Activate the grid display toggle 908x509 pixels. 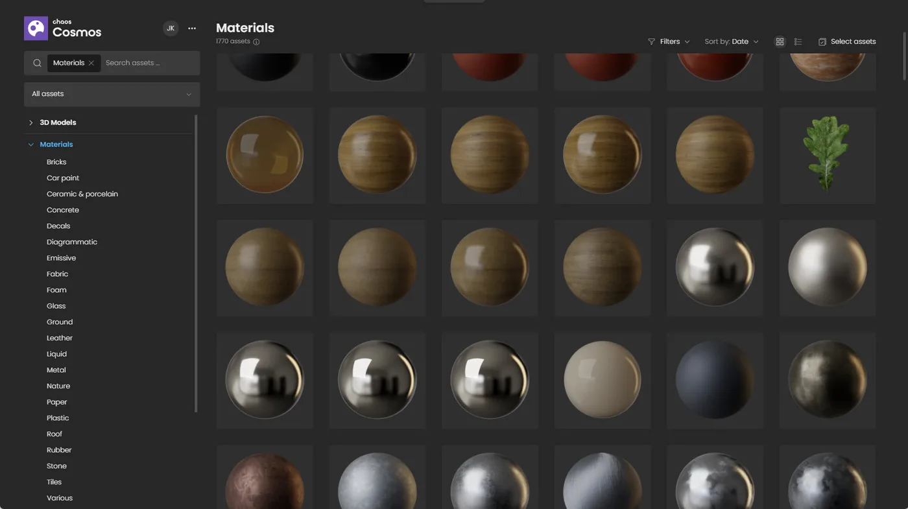click(x=780, y=41)
